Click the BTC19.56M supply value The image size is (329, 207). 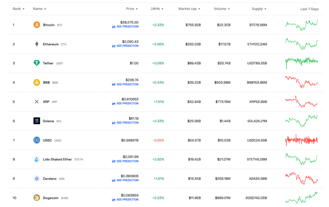[258, 25]
